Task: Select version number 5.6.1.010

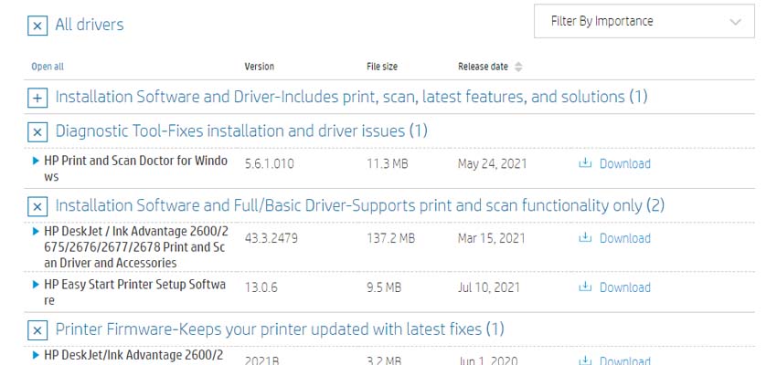Action: pyautogui.click(x=269, y=163)
